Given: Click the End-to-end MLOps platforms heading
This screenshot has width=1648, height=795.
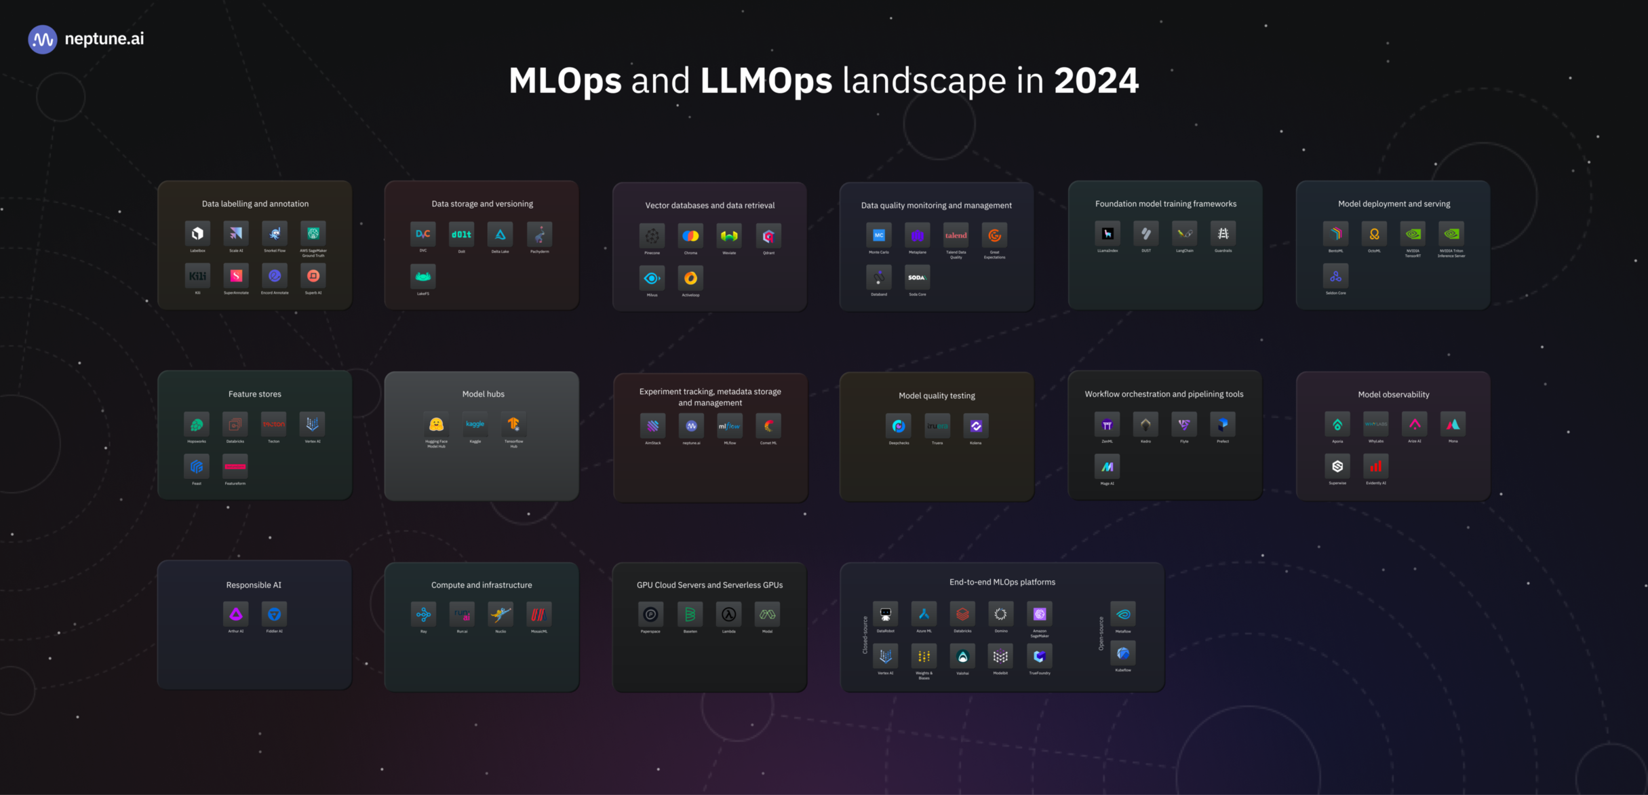Looking at the screenshot, I should [1002, 582].
